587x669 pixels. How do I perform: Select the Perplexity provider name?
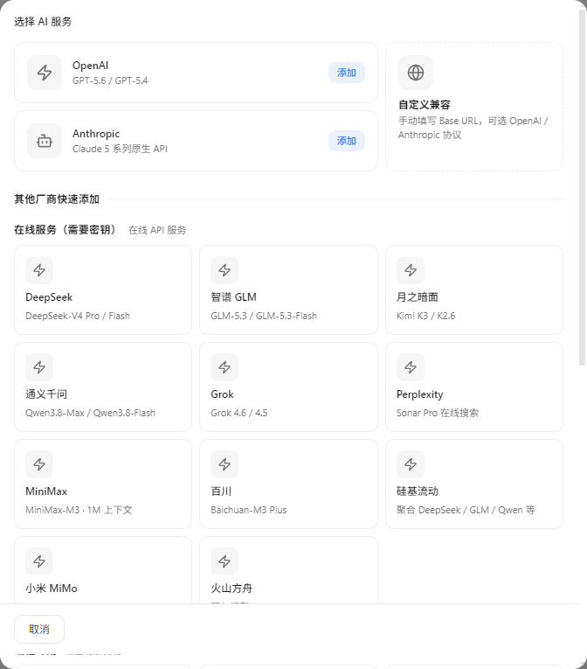tap(420, 394)
